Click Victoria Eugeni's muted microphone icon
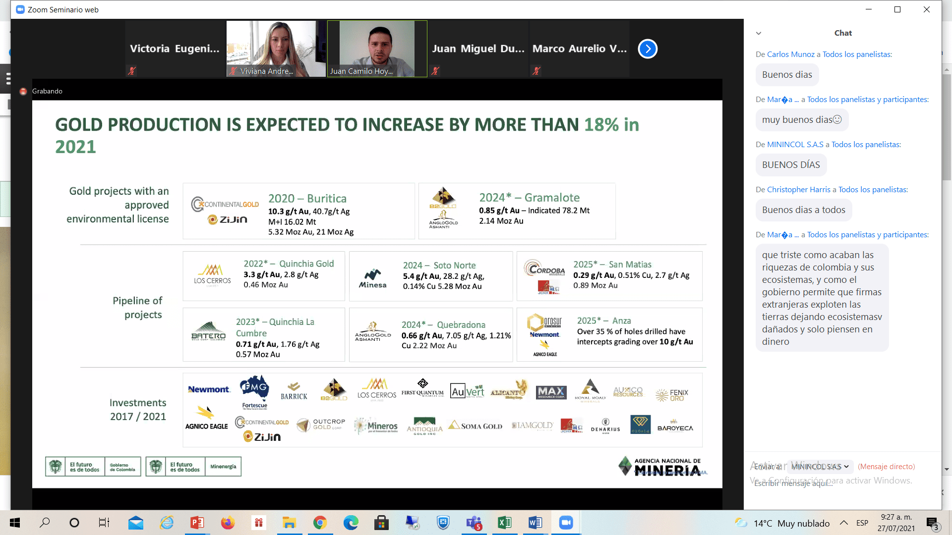 tap(131, 71)
